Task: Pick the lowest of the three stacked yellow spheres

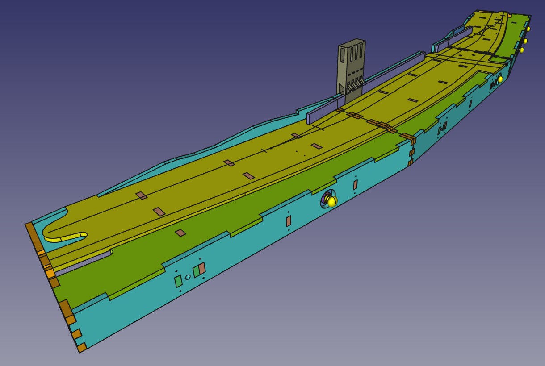Action: tap(522, 50)
